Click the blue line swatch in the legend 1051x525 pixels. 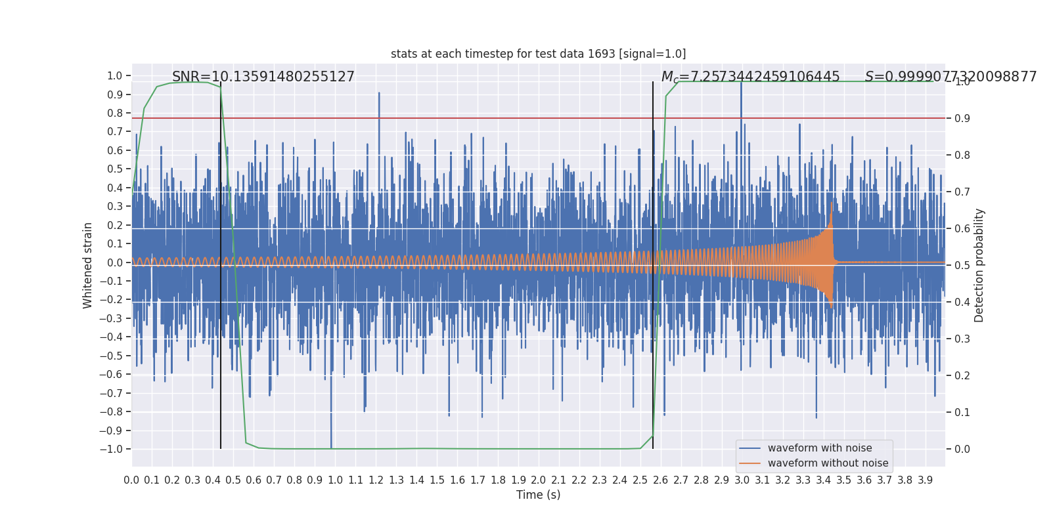[749, 448]
